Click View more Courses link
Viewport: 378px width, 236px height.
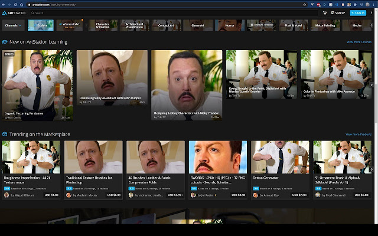pyautogui.click(x=359, y=42)
